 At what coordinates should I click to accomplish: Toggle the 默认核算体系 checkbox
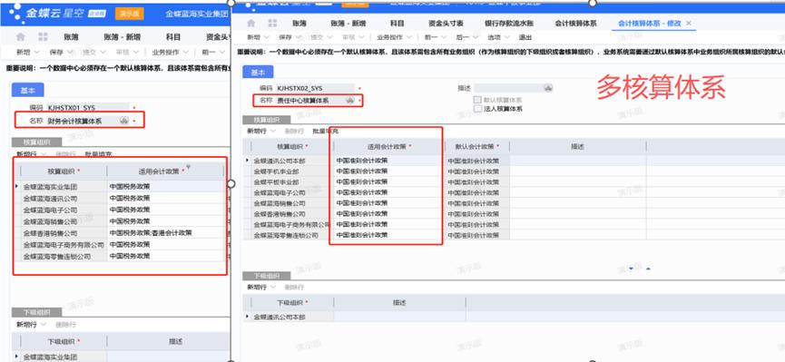477,100
